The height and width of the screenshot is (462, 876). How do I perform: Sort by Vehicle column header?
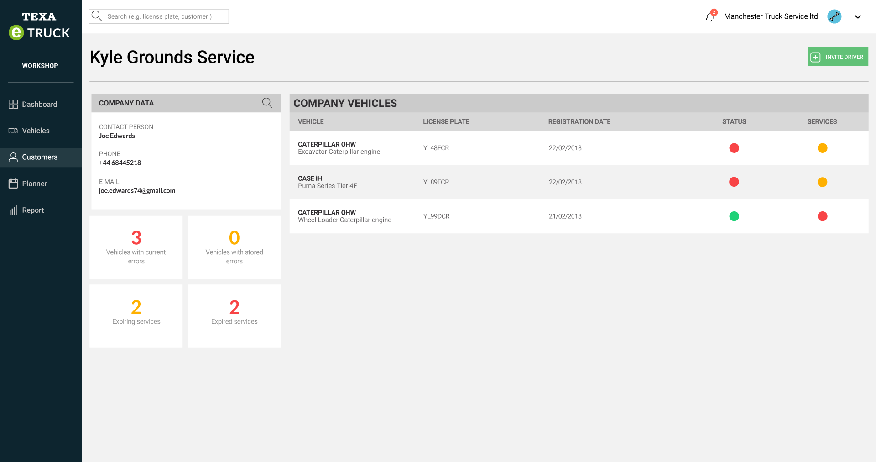311,121
